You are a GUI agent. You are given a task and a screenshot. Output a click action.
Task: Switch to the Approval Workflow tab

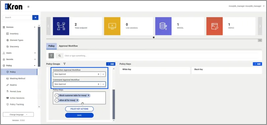click(68, 46)
